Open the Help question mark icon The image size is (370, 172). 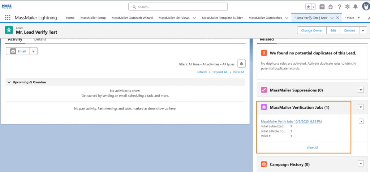pos(339,7)
